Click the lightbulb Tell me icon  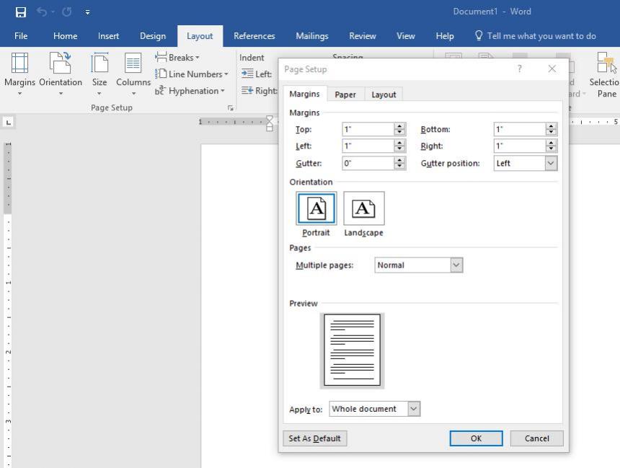click(x=479, y=35)
